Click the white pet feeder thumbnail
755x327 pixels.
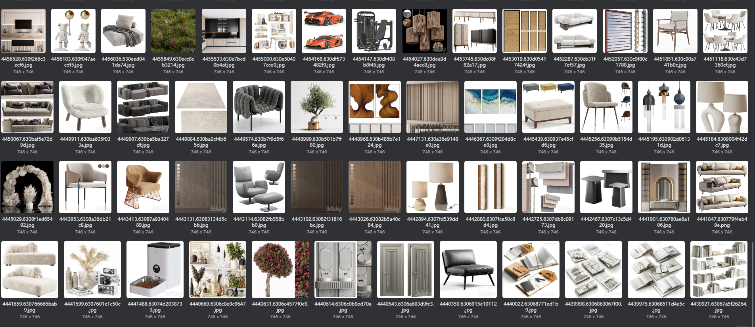click(x=155, y=270)
